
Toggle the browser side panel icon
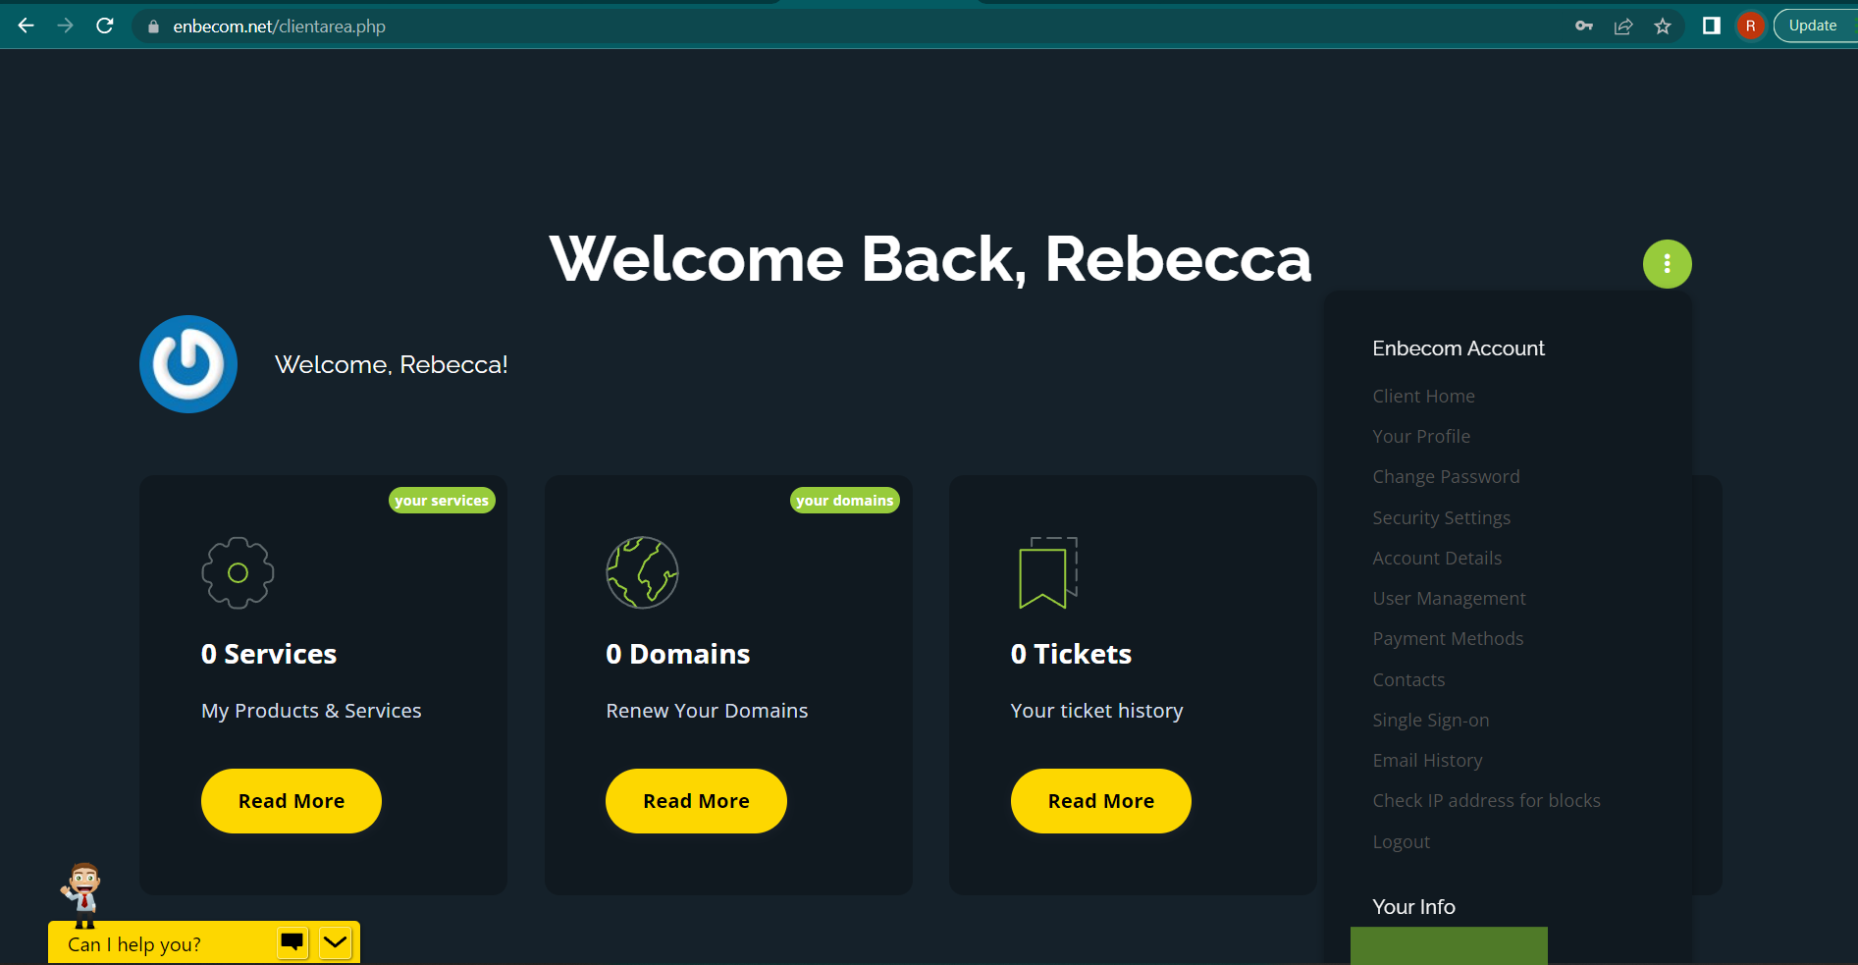click(x=1711, y=27)
